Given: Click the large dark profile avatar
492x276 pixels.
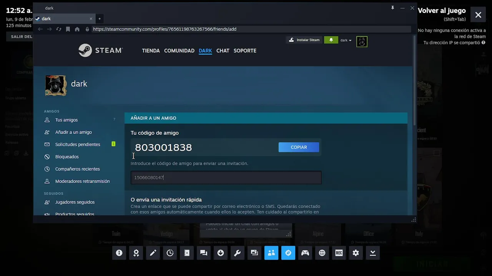Looking at the screenshot, I should click(56, 85).
